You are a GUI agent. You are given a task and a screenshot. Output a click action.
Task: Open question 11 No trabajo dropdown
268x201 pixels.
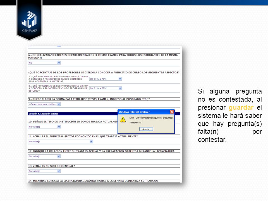(x=61, y=142)
